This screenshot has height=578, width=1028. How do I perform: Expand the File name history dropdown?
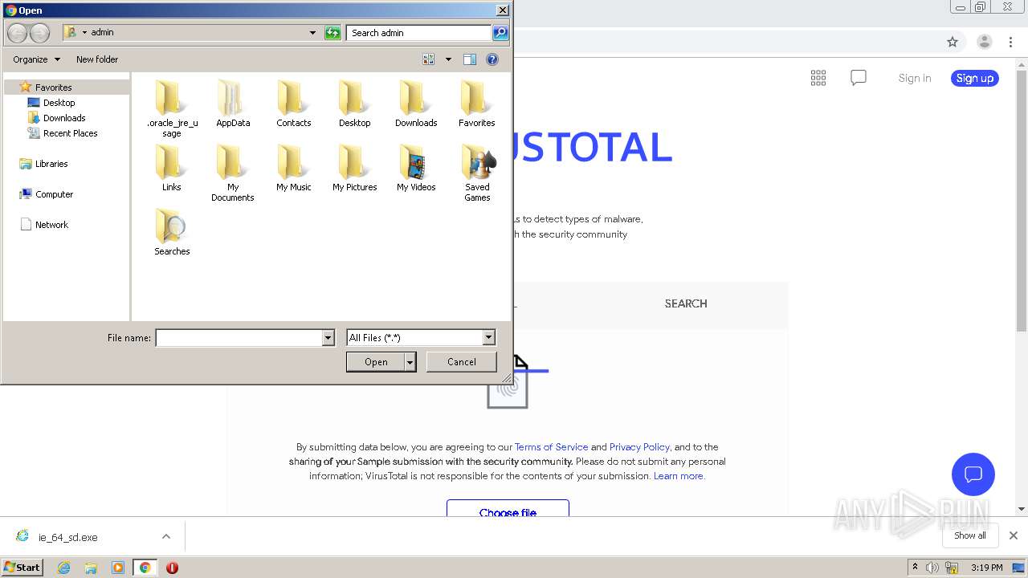coord(328,338)
